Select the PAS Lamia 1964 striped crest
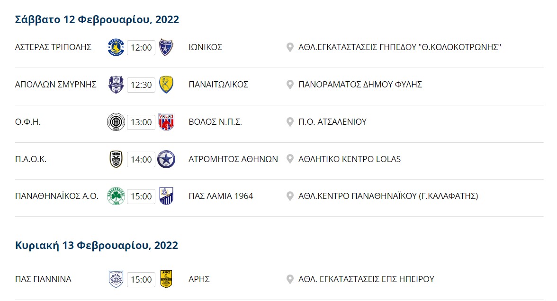The width and height of the screenshot is (557, 301). tap(166, 196)
